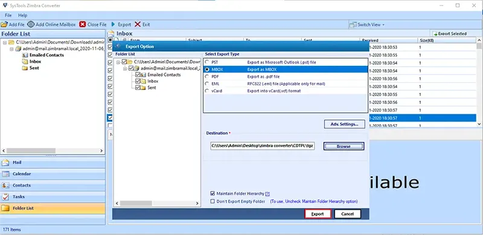Screen dimensions: 483x235
Task: Click the Received column header
Action: [388, 40]
